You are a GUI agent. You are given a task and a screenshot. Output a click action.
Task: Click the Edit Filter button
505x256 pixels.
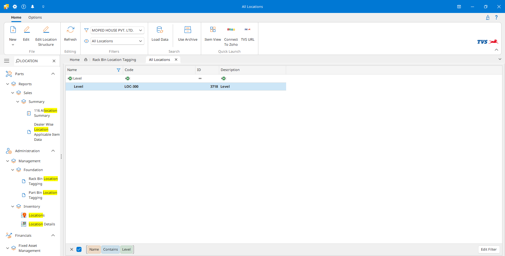(489, 249)
